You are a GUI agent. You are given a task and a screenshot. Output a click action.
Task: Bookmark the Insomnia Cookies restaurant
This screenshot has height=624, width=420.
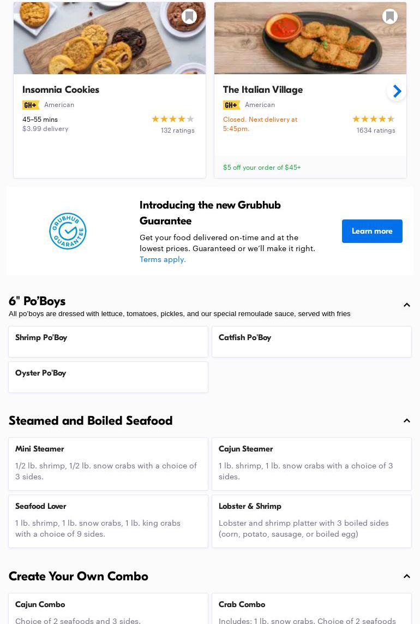(189, 16)
